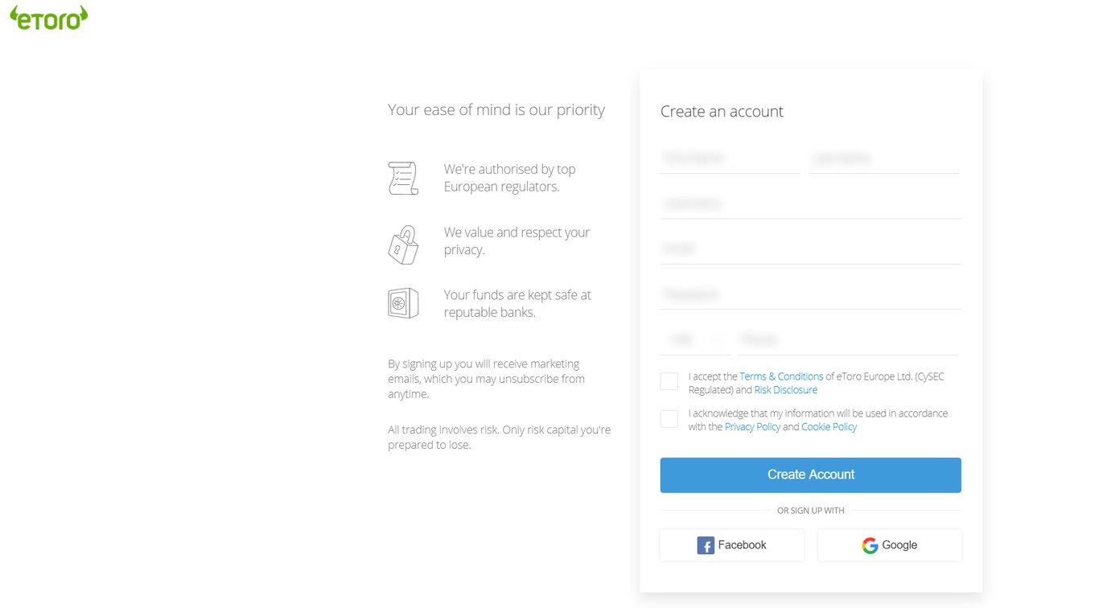Sign up with Facebook button
The height and width of the screenshot is (608, 1099).
(x=731, y=545)
